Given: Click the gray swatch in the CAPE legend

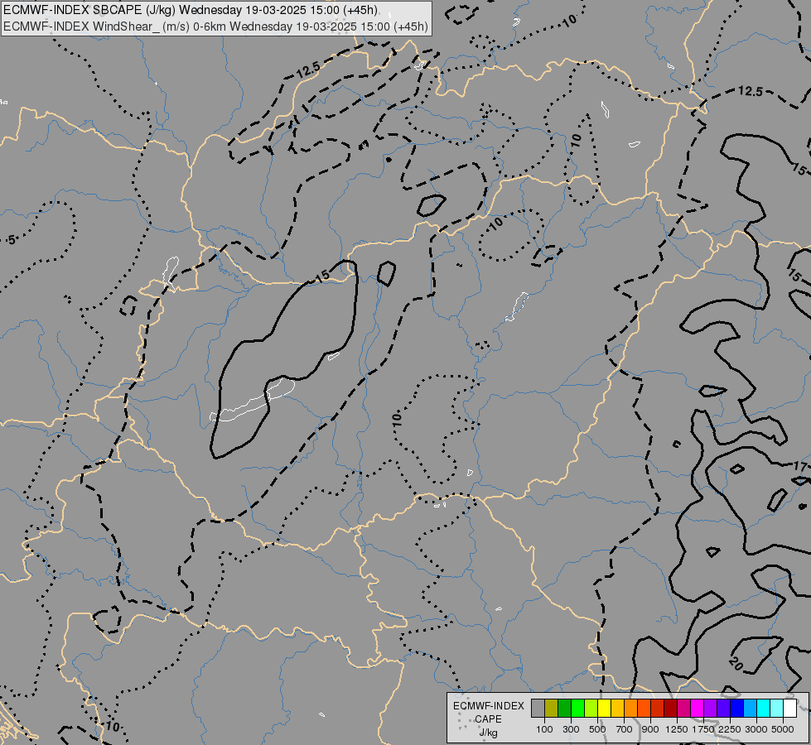Looking at the screenshot, I should pos(538,709).
